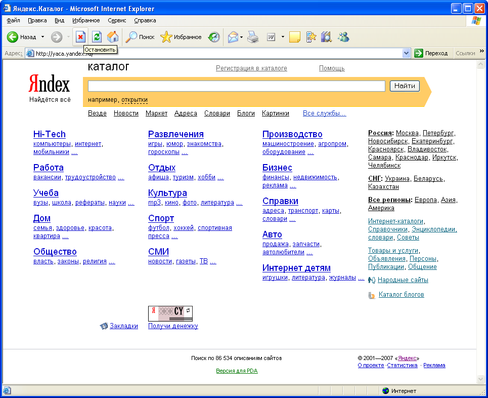Expand the address bar URL dropdown
This screenshot has width=488, height=398.
[406, 53]
